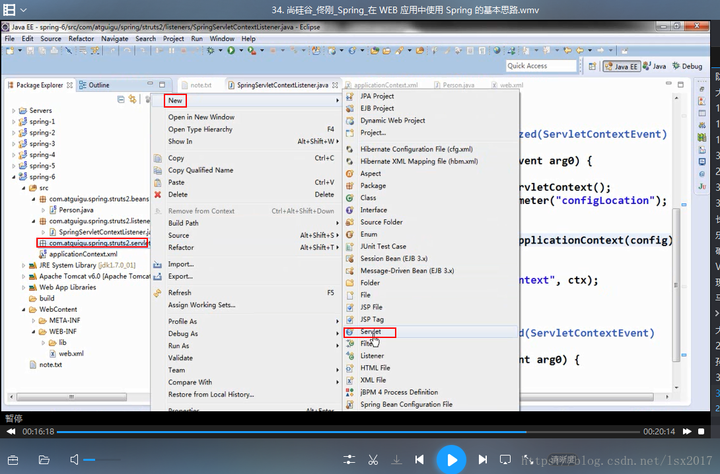Open the Window menu
The height and width of the screenshot is (474, 720).
(x=222, y=38)
